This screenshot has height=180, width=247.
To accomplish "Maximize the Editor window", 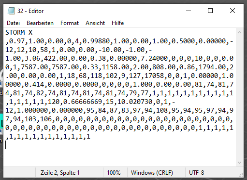I will [x=210, y=11].
